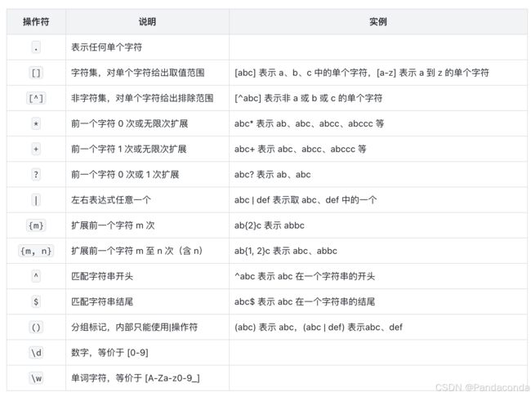
Task: Click example '^abc 表示 abc 在一个字符串的开头'
Action: (305, 276)
